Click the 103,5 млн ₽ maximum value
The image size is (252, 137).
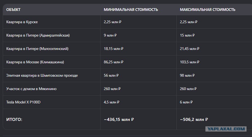(190, 62)
